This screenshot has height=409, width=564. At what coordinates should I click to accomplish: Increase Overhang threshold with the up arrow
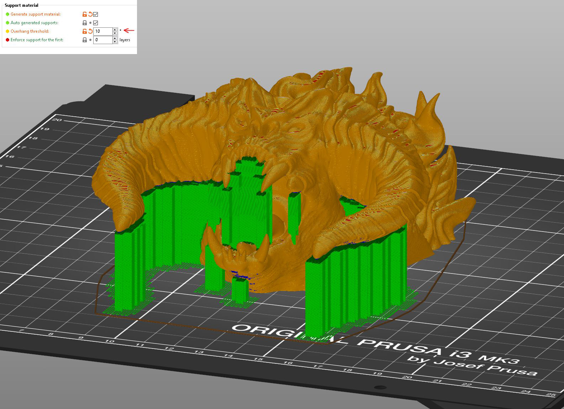tap(115, 30)
